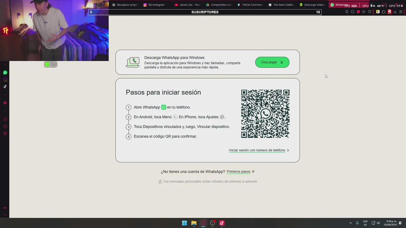Open Extensions cube icon in sidebar

click(x=5, y=126)
